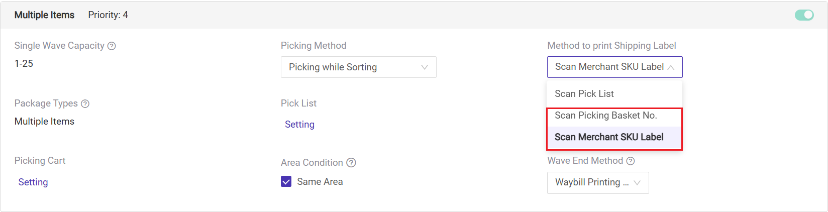Collapse the Method to print Shipping Label dropdown
828x212 pixels.
point(615,67)
